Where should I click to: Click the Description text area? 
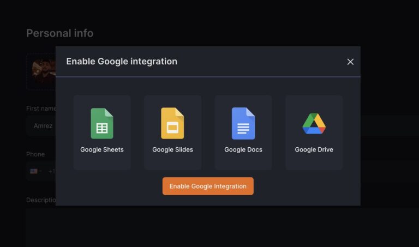coord(223,228)
